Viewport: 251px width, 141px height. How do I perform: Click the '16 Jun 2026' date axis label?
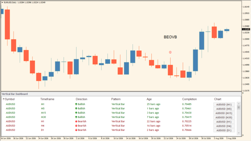[x=6, y=138]
